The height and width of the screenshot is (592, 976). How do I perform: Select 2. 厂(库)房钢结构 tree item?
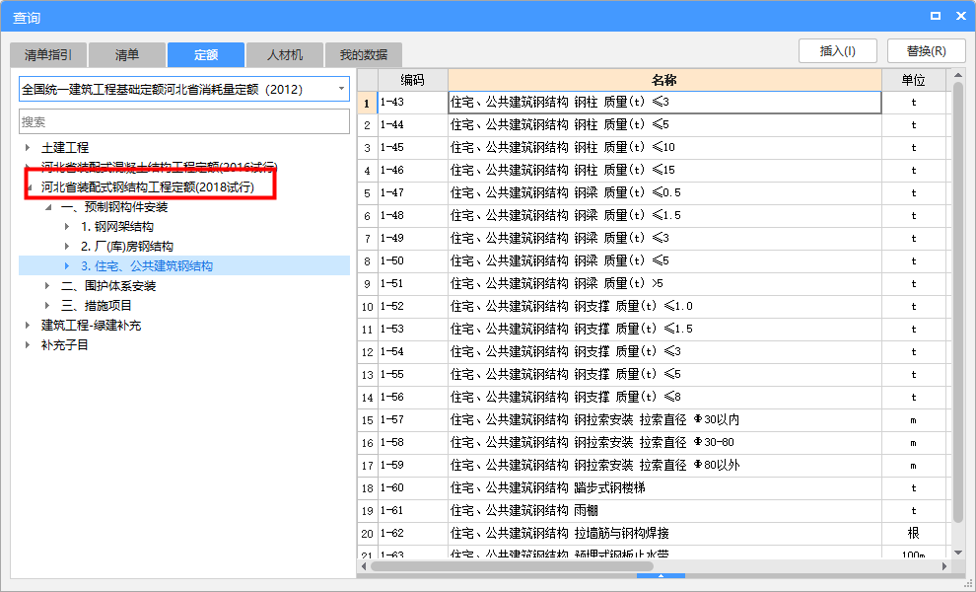[127, 246]
